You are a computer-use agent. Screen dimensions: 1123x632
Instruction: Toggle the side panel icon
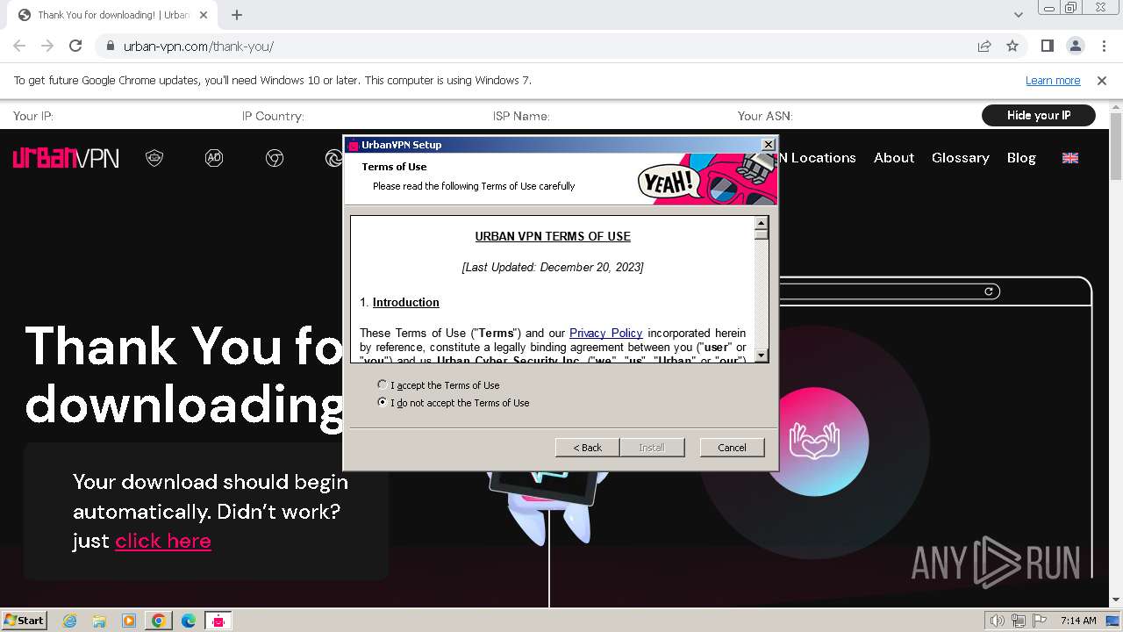1047,47
